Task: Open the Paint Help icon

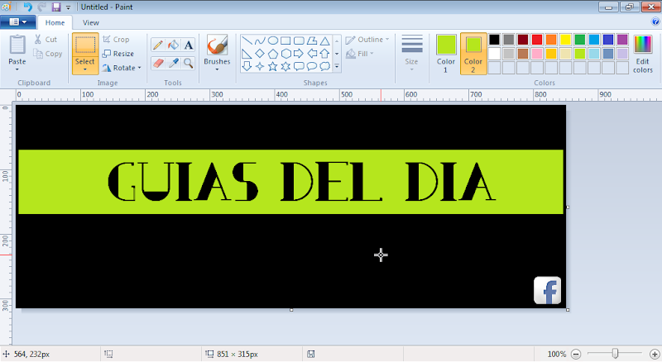Action: coord(655,21)
